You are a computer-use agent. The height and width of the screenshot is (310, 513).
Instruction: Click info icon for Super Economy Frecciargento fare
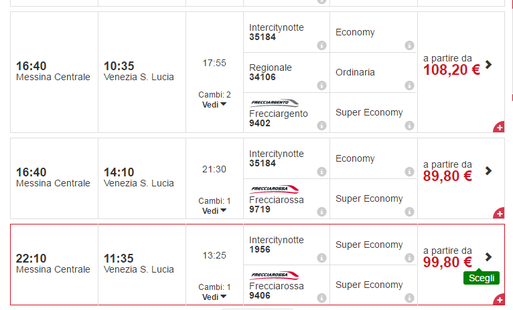[409, 126]
